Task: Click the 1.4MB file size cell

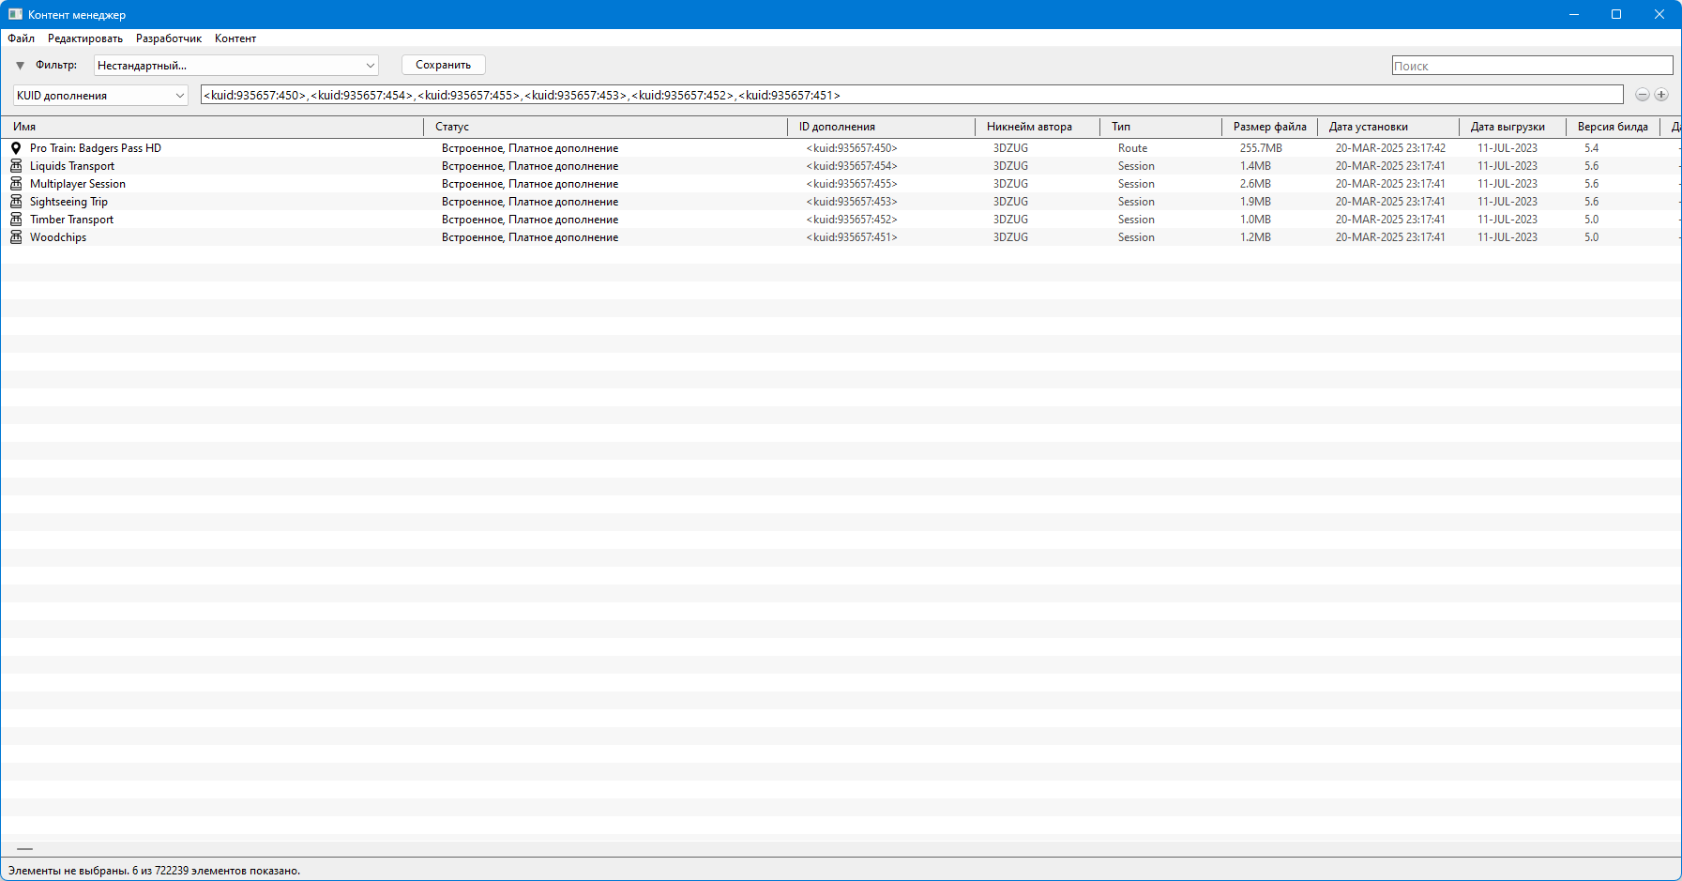Action: [1255, 166]
